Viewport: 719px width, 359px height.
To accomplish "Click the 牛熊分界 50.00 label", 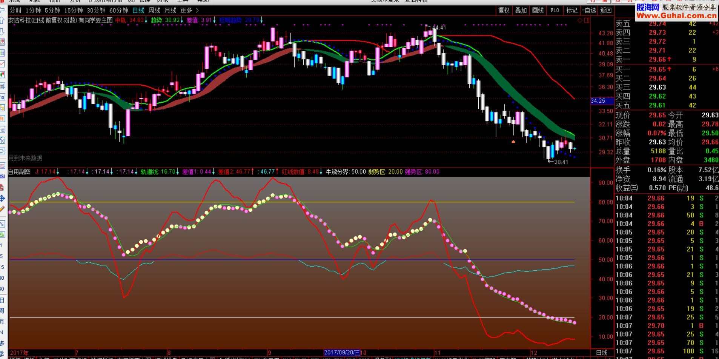I will click(x=346, y=172).
